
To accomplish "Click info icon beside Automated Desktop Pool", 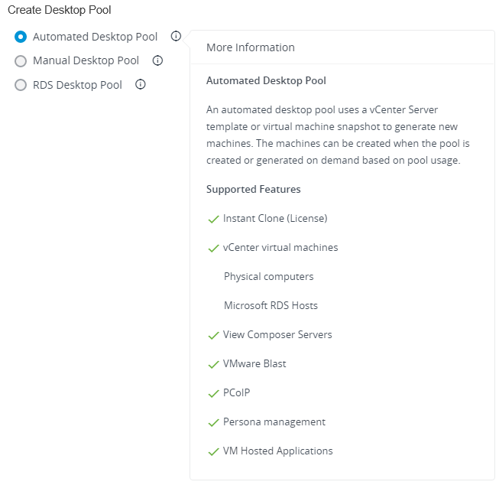I will 176,36.
